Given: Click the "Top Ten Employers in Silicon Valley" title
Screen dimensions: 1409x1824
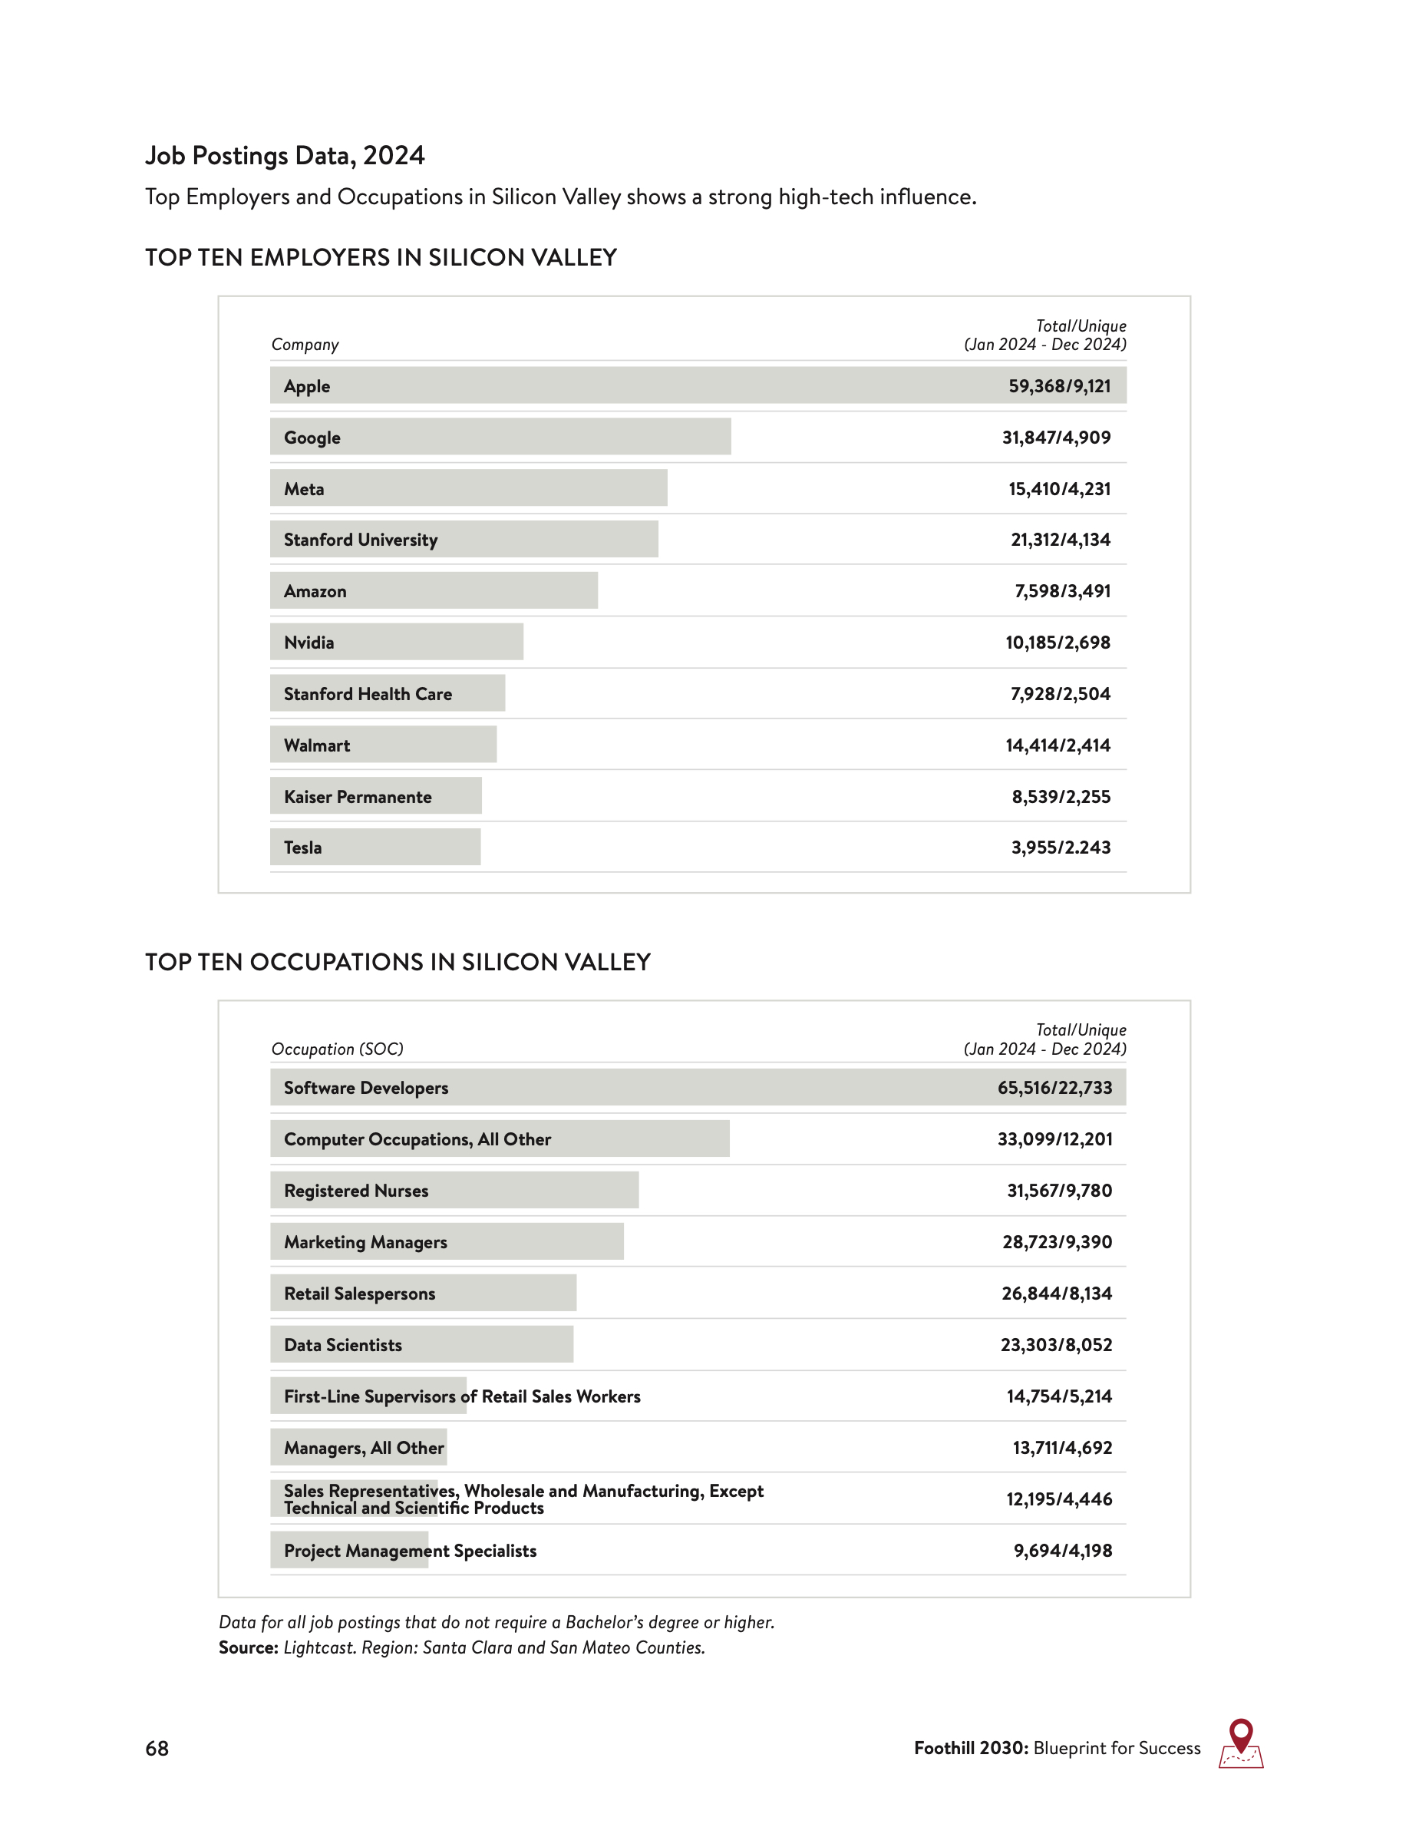Looking at the screenshot, I should 381,257.
